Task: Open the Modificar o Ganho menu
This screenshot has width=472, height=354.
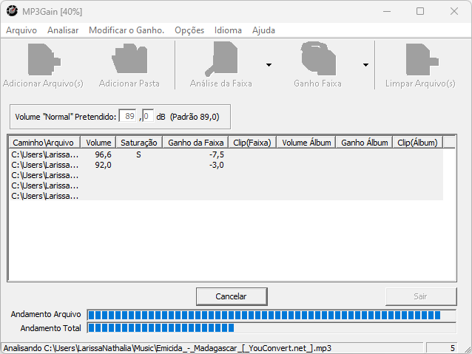Action: [x=127, y=30]
